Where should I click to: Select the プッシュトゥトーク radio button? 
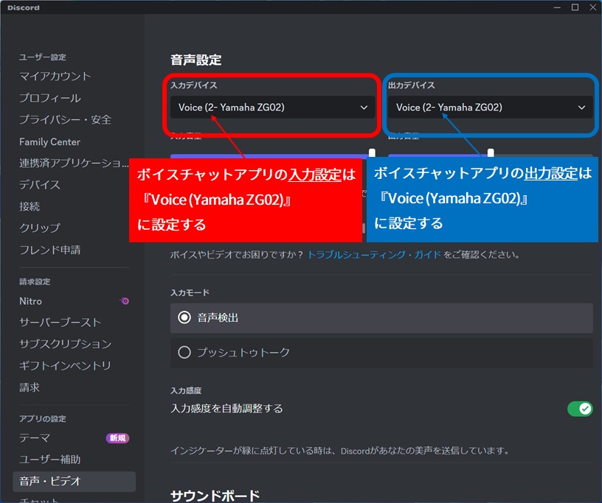pos(184,352)
